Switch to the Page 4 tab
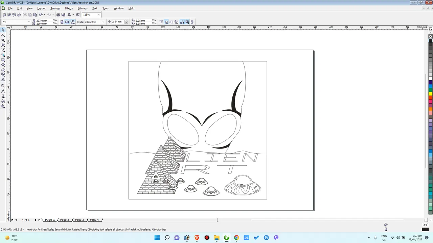The height and width of the screenshot is (243, 433). tap(94, 220)
